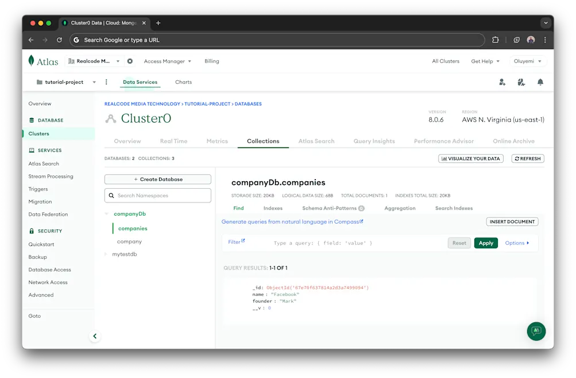Open the ellipsis menu beside tutorial-project
The image size is (576, 378).
pos(106,81)
